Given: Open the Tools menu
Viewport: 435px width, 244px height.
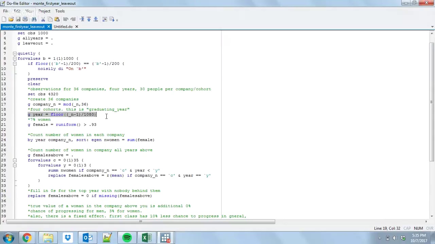Looking at the screenshot, I should pos(60,11).
